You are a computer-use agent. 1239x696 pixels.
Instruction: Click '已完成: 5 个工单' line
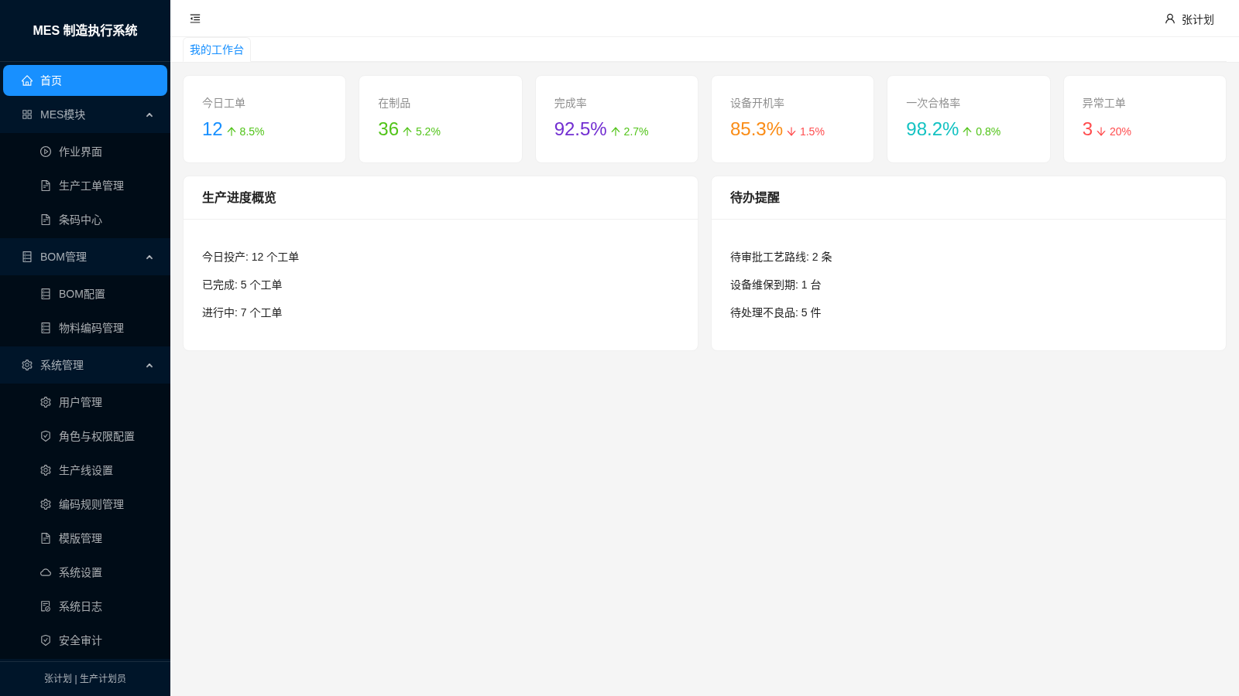242,285
